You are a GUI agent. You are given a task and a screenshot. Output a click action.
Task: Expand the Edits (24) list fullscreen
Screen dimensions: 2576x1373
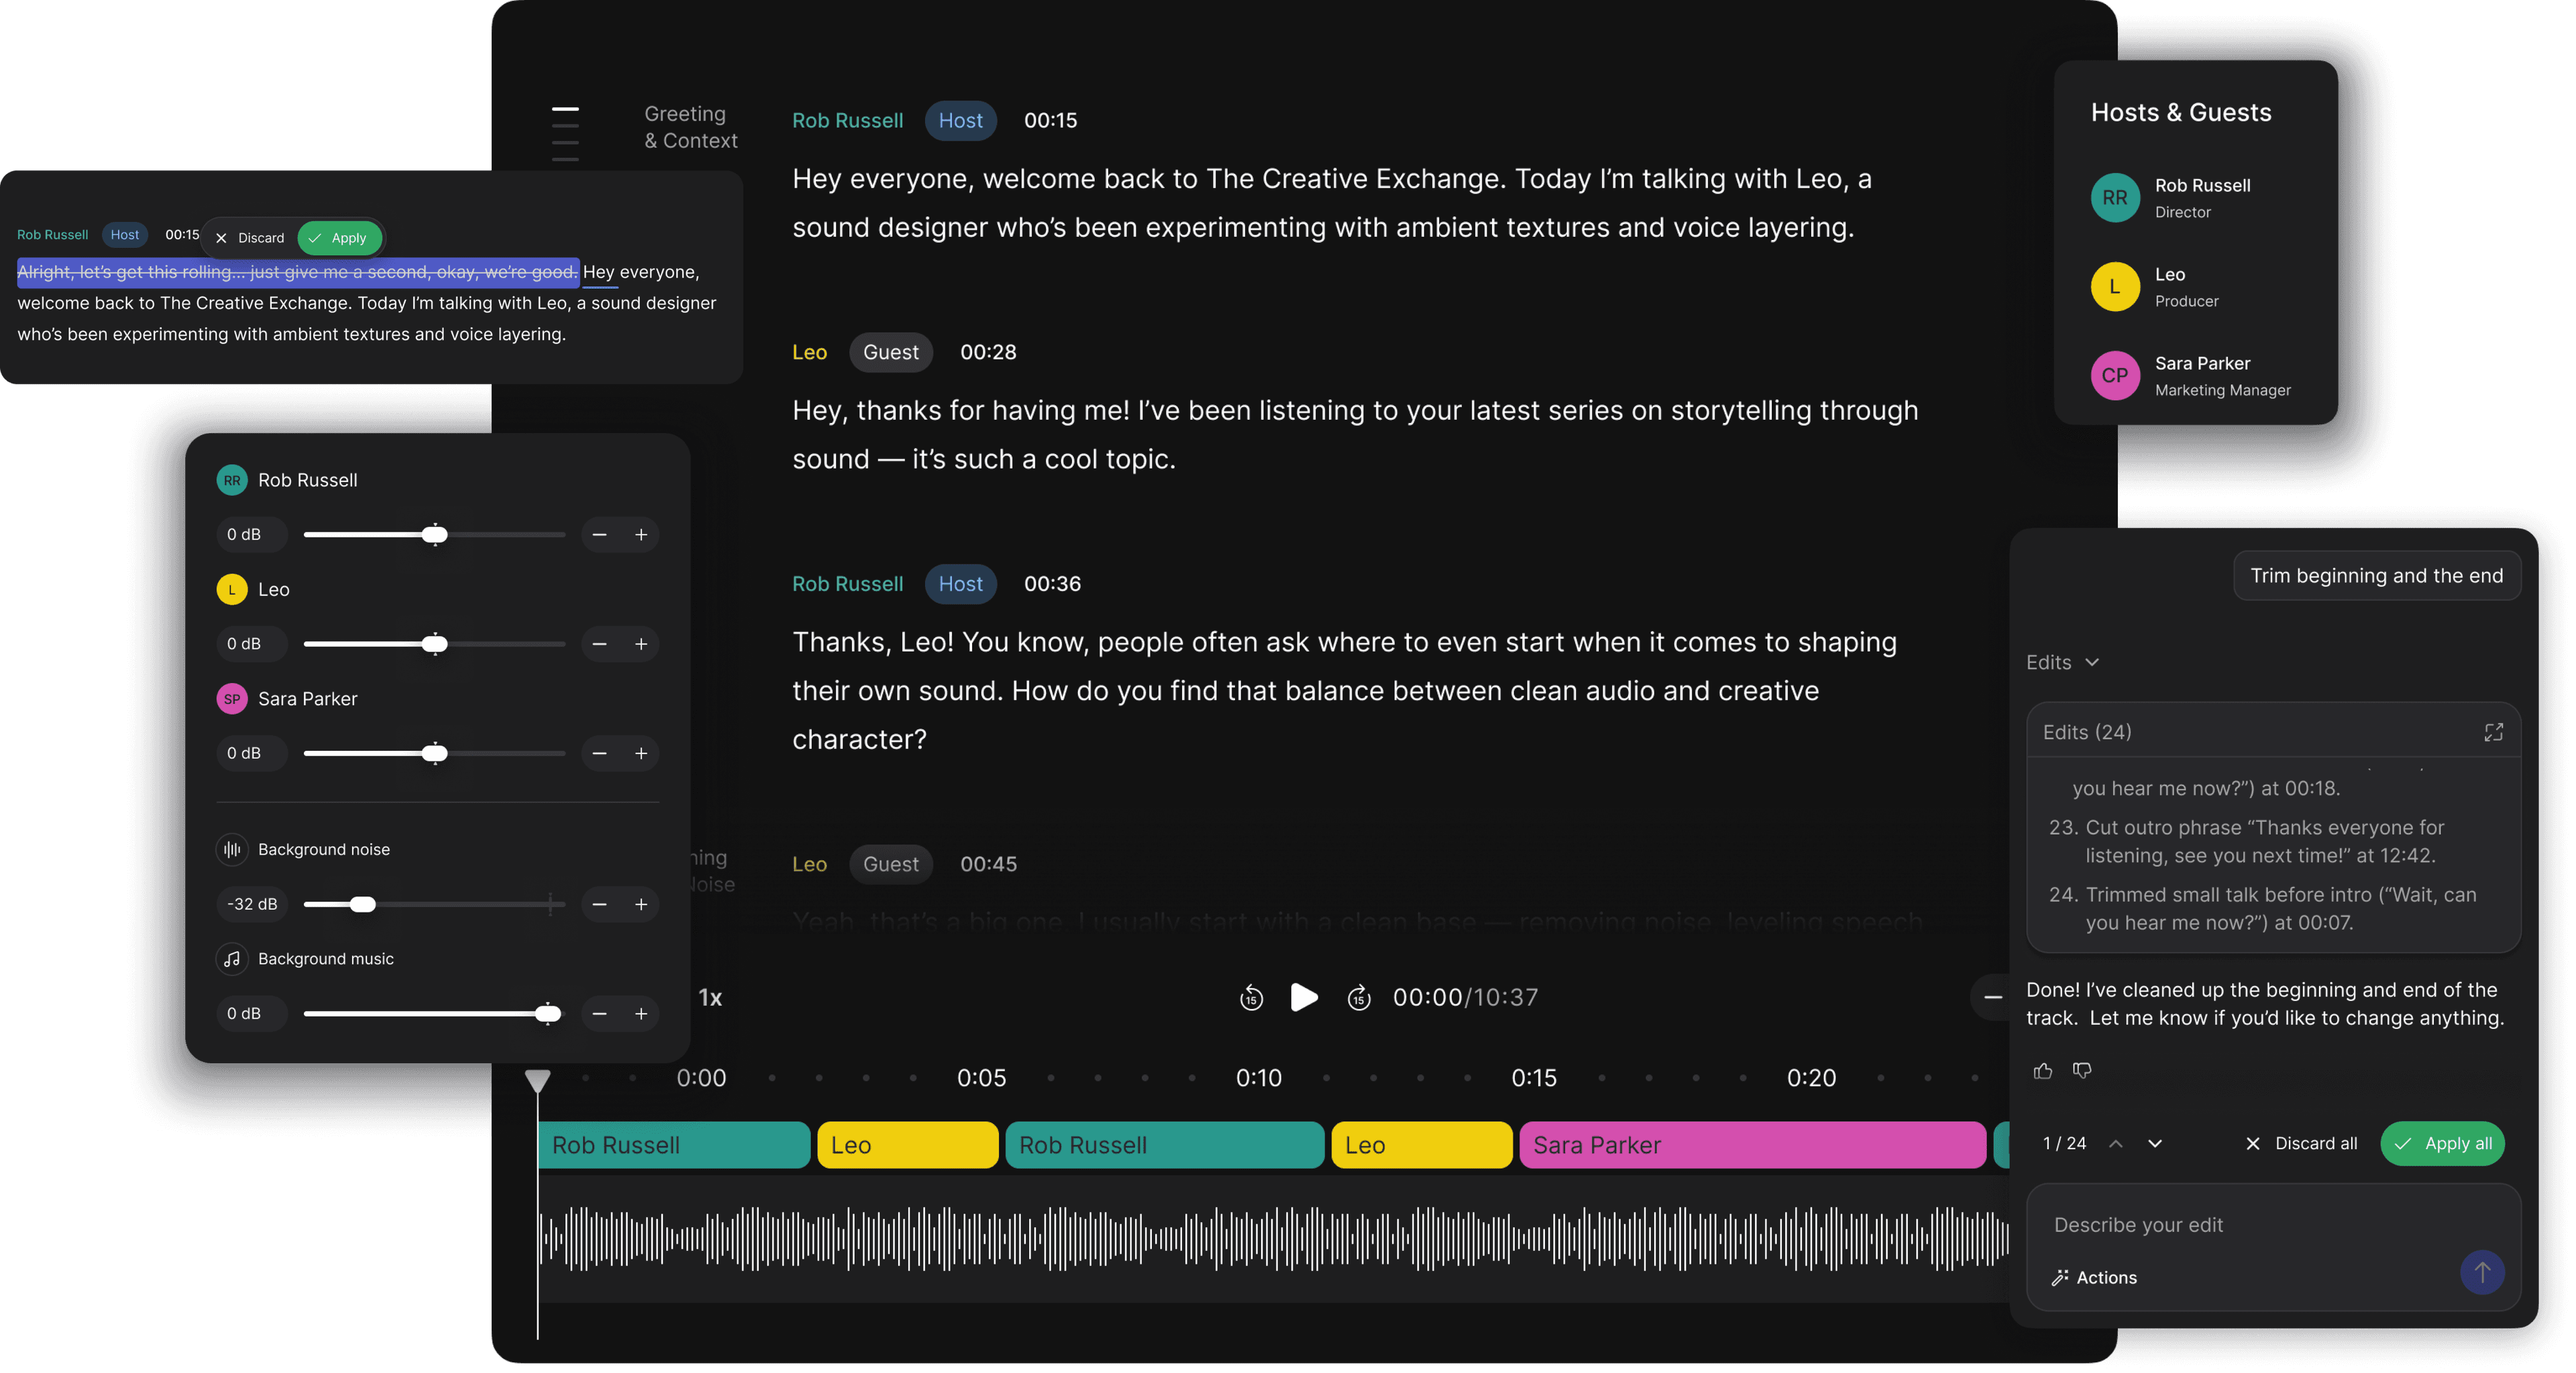pos(2493,733)
